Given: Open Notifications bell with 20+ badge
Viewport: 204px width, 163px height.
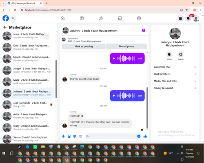Looking at the screenshot, I should 188,18.
